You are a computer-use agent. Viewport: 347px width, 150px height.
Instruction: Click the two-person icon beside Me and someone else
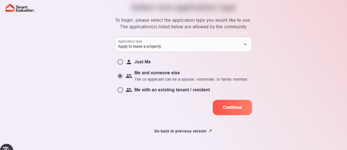click(129, 76)
